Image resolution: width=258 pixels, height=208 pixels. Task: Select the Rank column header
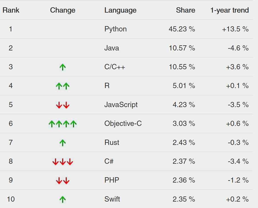click(11, 10)
